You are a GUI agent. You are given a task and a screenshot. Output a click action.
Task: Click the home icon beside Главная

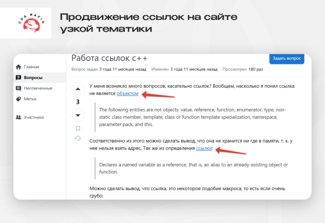[x=19, y=67]
